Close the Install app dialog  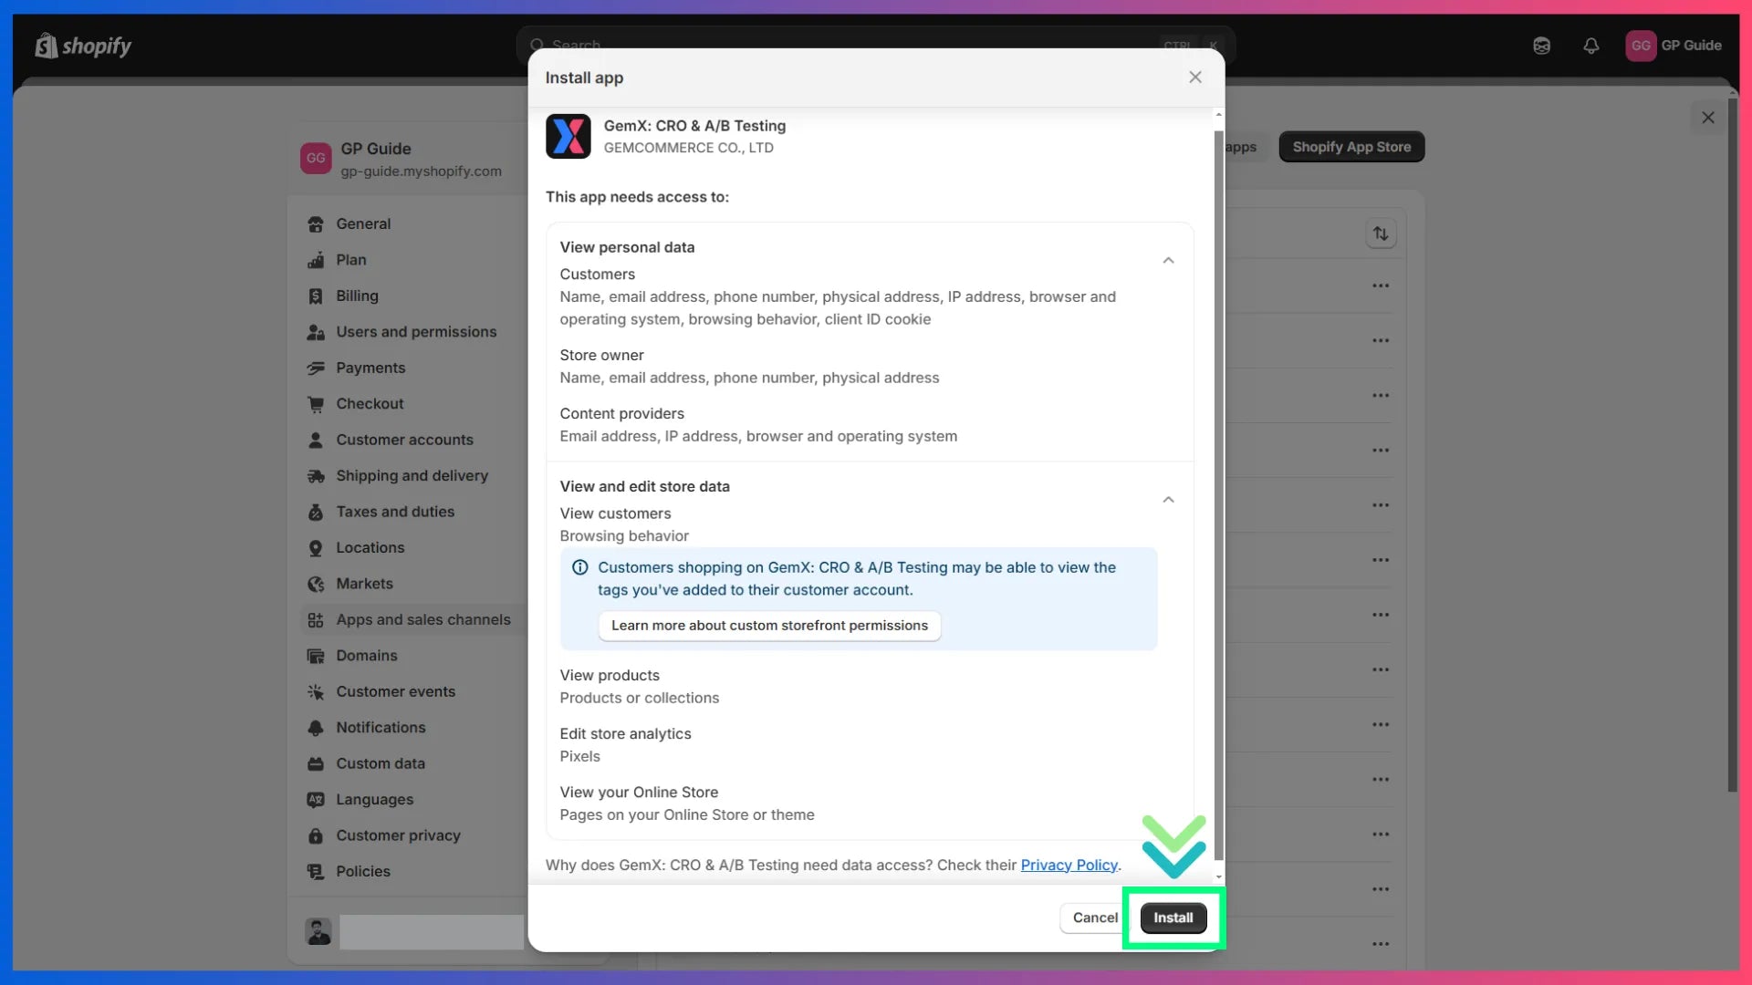pyautogui.click(x=1195, y=78)
